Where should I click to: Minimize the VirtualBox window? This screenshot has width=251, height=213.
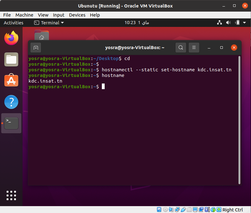tap(224, 6)
